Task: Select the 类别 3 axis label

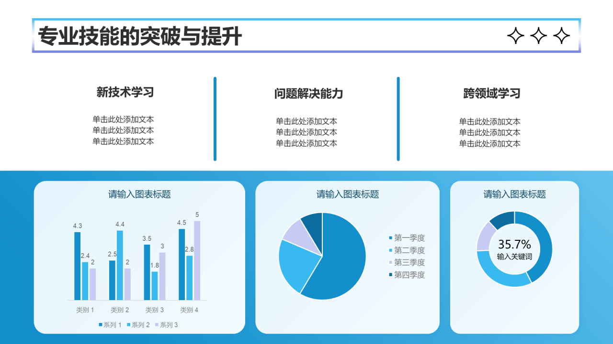Action: [155, 310]
